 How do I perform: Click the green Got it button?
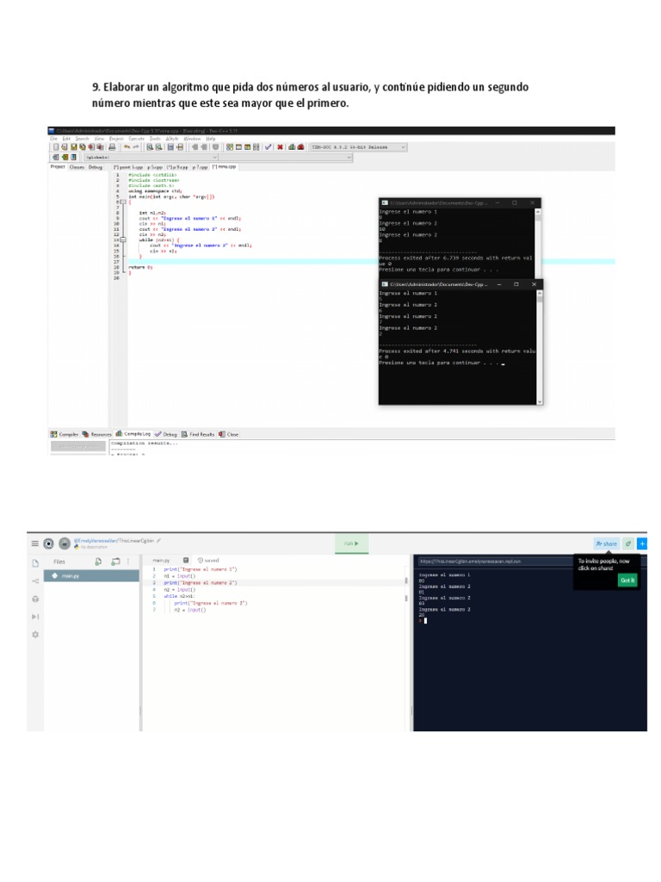(627, 581)
